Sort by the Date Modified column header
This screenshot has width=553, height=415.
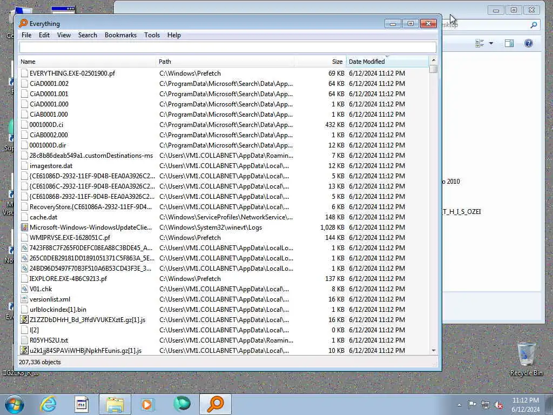pyautogui.click(x=387, y=62)
